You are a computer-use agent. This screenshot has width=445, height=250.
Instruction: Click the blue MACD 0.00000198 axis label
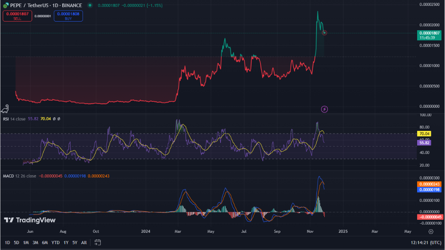pyautogui.click(x=429, y=190)
